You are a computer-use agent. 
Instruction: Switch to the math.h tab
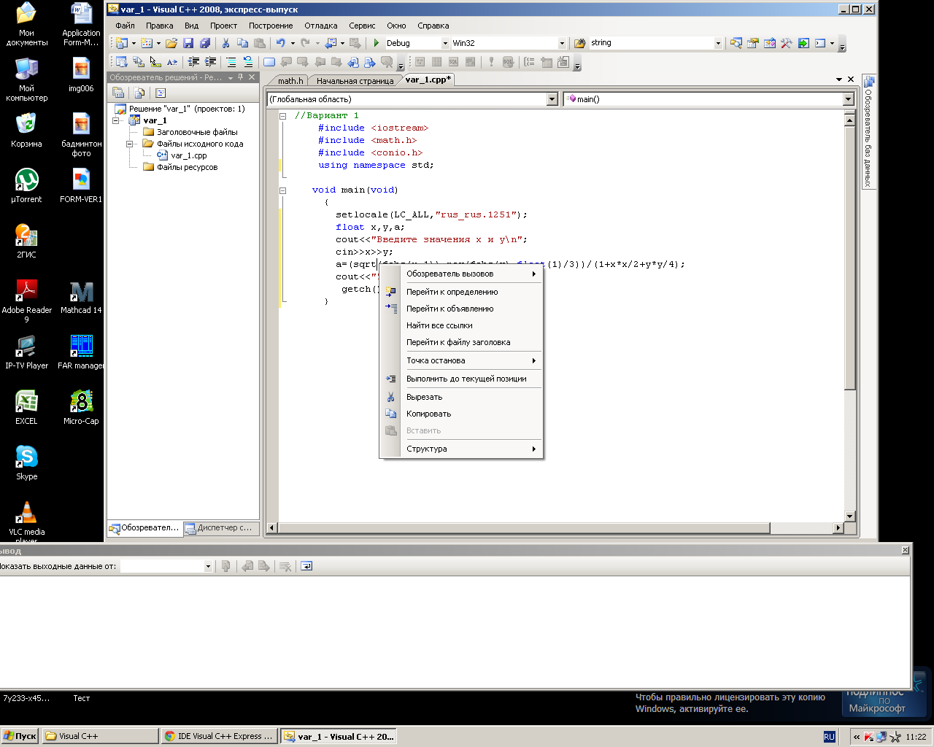[x=290, y=81]
